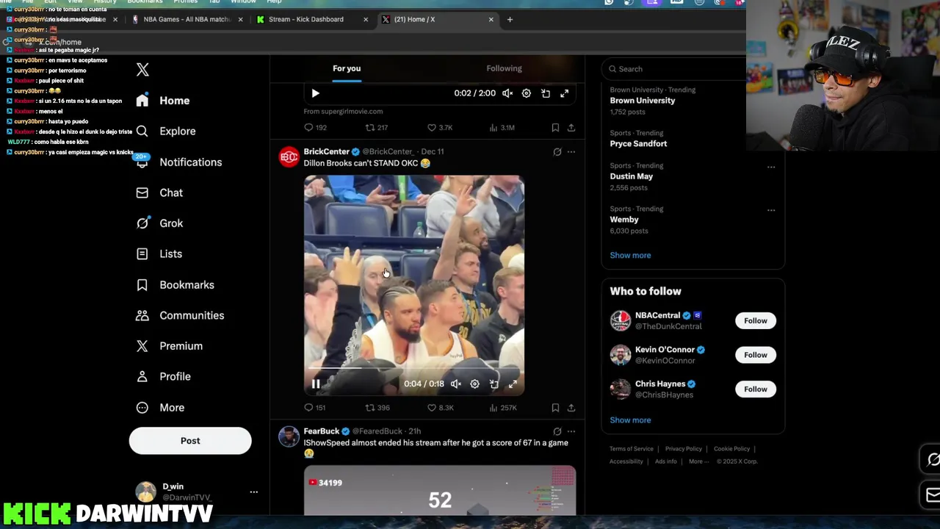Image resolution: width=940 pixels, height=529 pixels.
Task: Open FearBuck's profile avatar
Action: tap(289, 436)
